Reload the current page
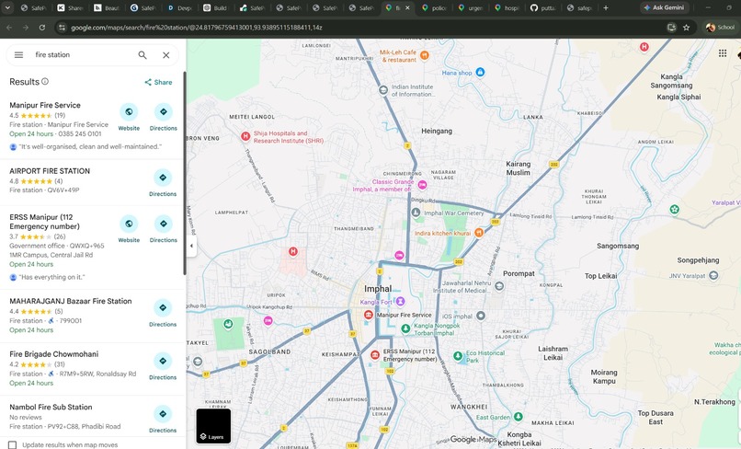The image size is (741, 449). pos(42,28)
